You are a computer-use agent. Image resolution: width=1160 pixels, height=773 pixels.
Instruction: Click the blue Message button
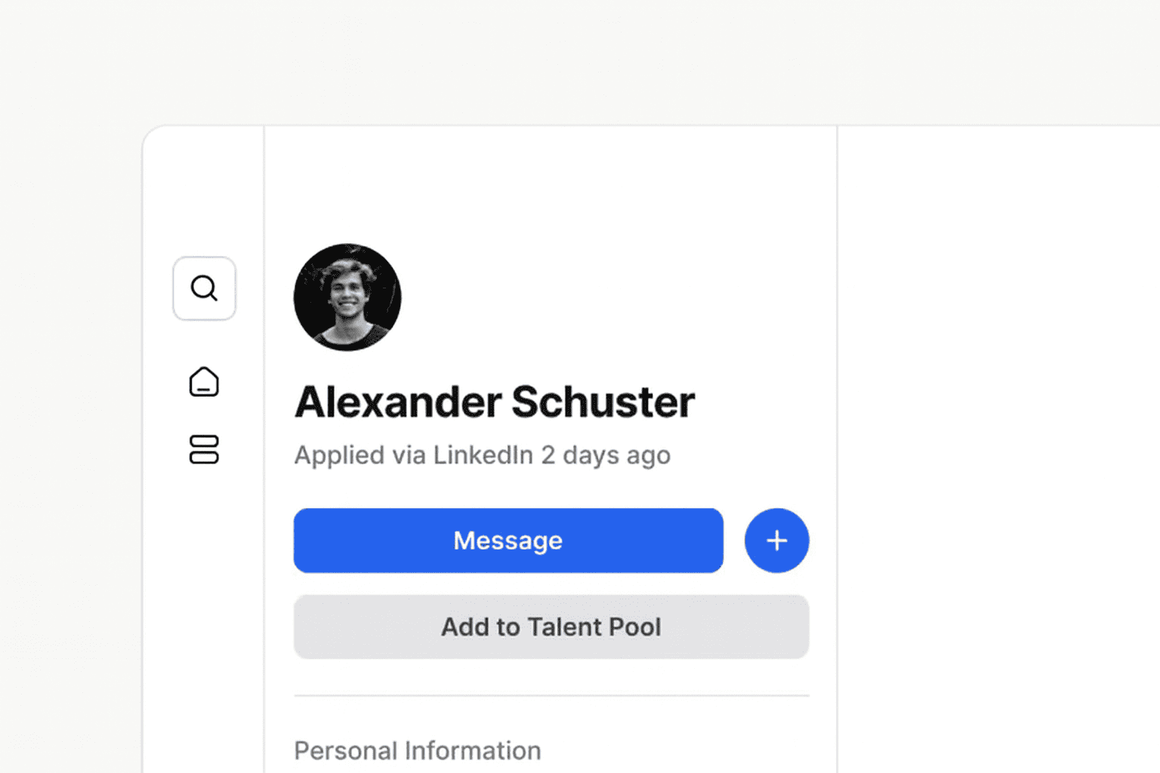tap(508, 540)
